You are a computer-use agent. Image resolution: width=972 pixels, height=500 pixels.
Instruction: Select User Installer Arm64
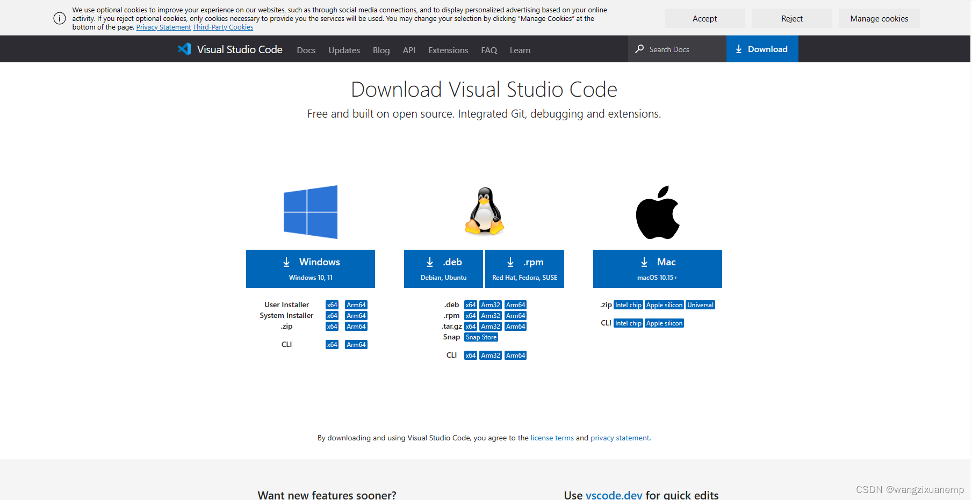click(x=356, y=305)
